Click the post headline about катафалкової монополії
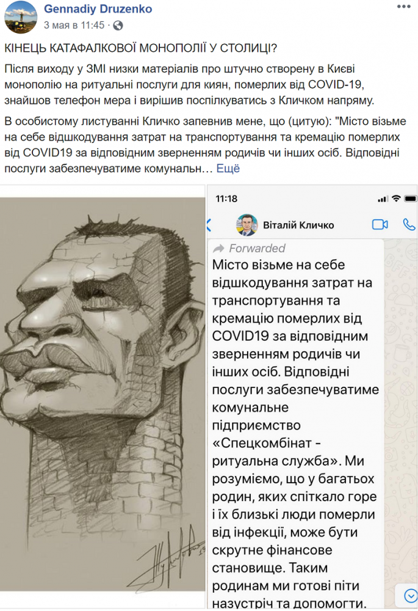418x611 pixels. point(141,48)
